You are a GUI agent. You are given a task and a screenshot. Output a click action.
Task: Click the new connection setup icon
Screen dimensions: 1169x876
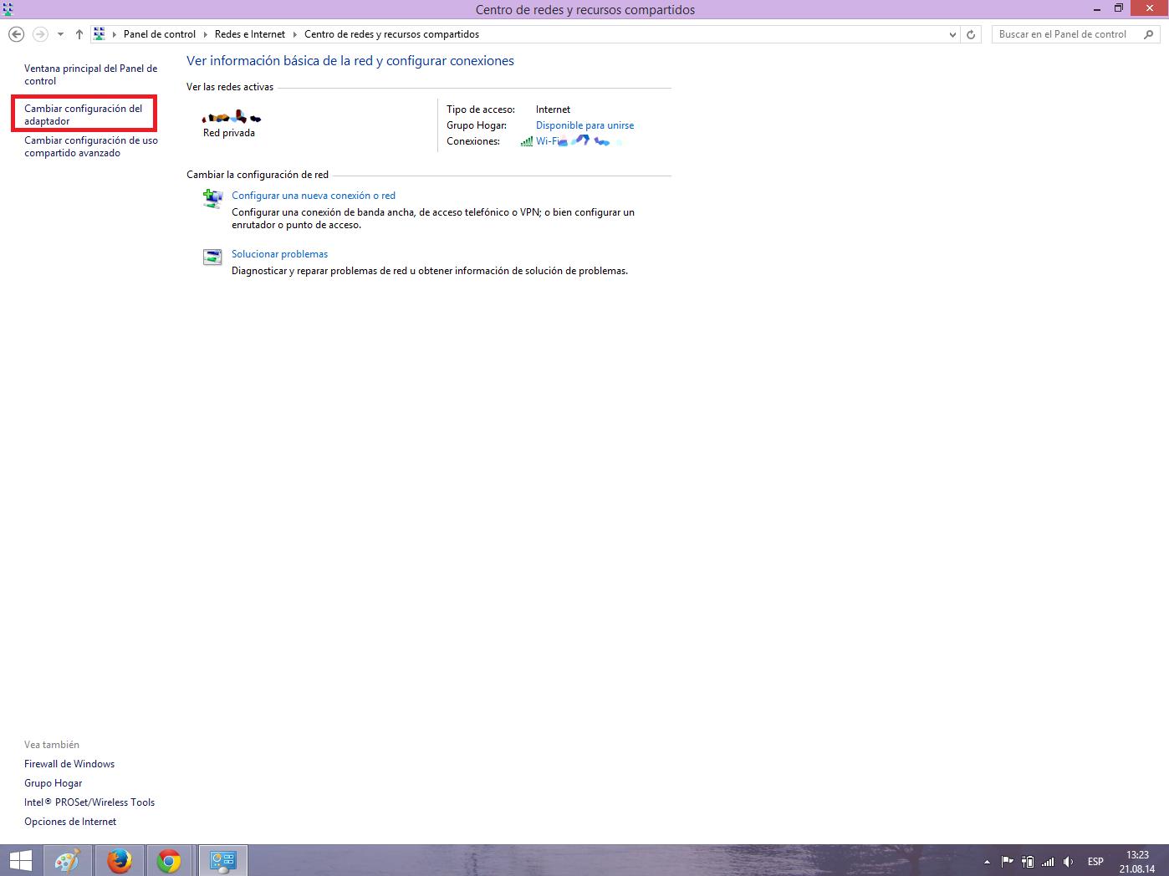(212, 199)
